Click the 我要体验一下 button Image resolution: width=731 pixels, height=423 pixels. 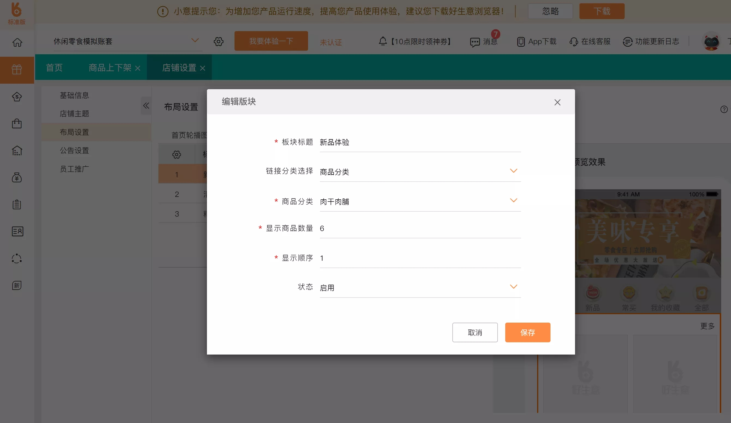coord(271,41)
